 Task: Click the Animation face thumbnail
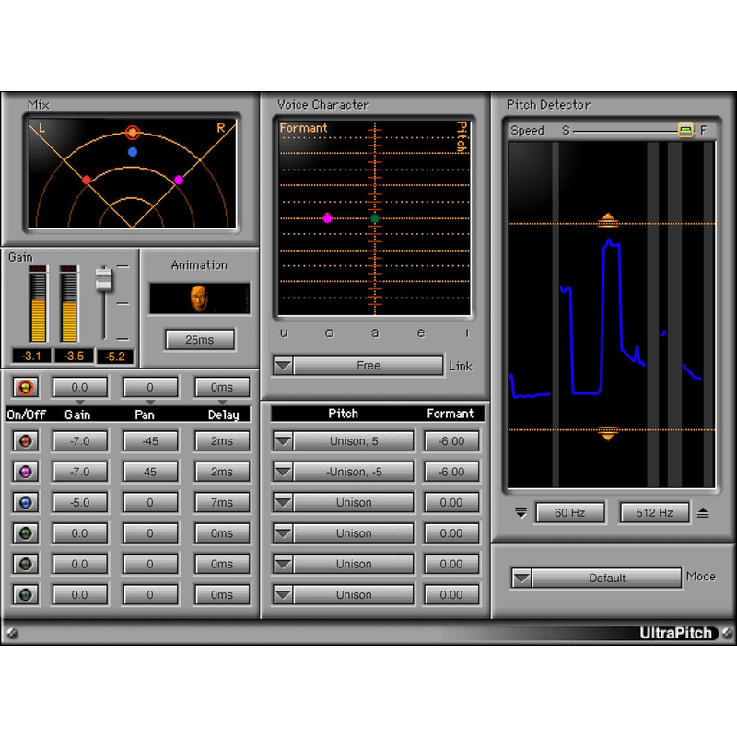[x=199, y=298]
